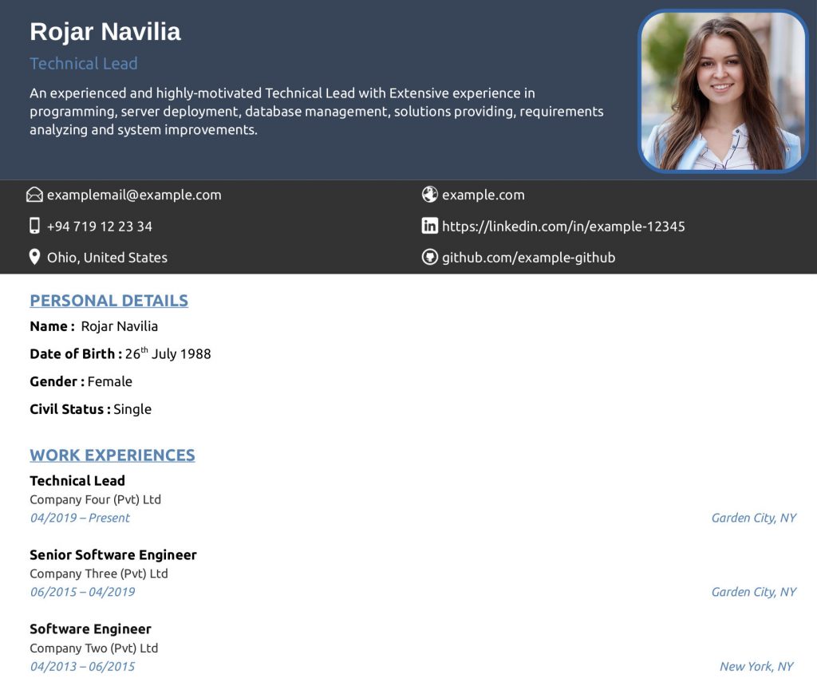Image resolution: width=817 pixels, height=686 pixels.
Task: Click the examplemail@example.com email address
Action: coord(134,195)
